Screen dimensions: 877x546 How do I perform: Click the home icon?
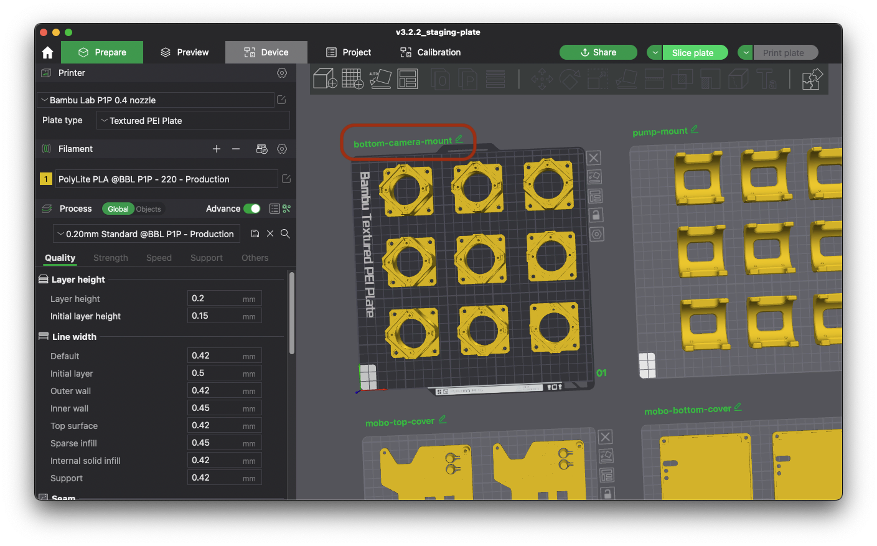[x=47, y=52]
